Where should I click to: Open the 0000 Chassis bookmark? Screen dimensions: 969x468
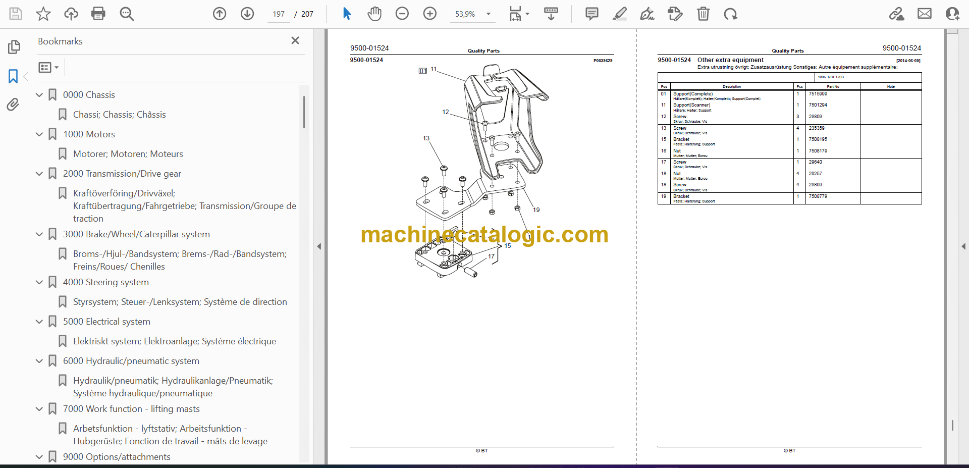tap(89, 95)
